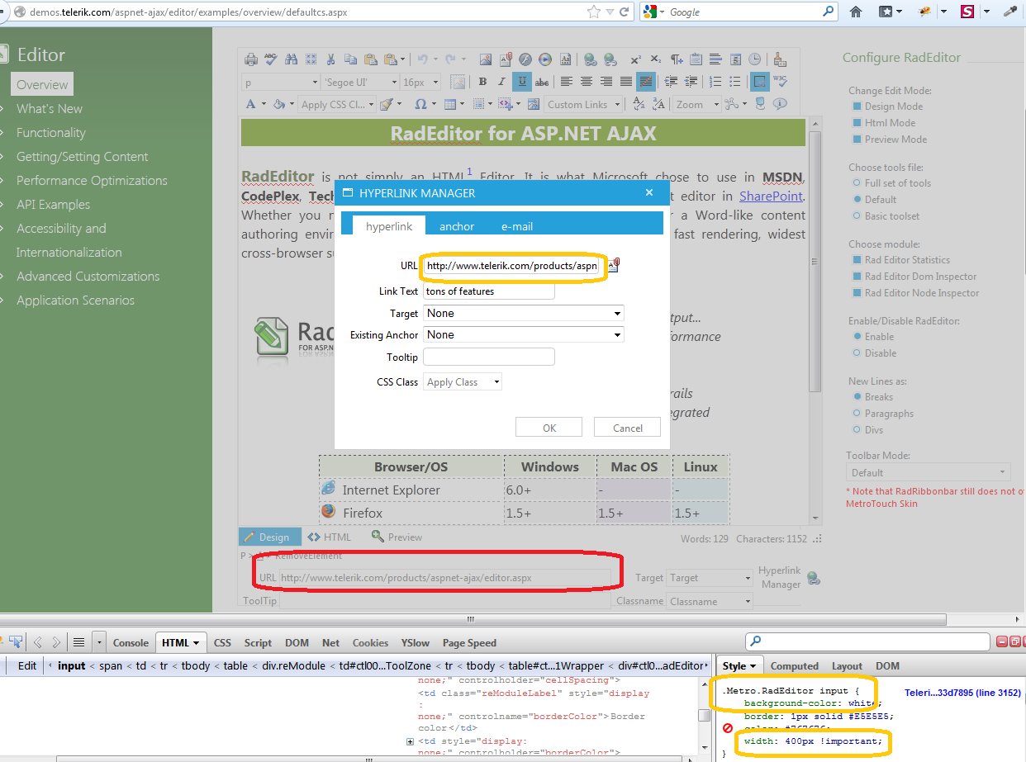Click the Foreground Color A icon

point(251,104)
